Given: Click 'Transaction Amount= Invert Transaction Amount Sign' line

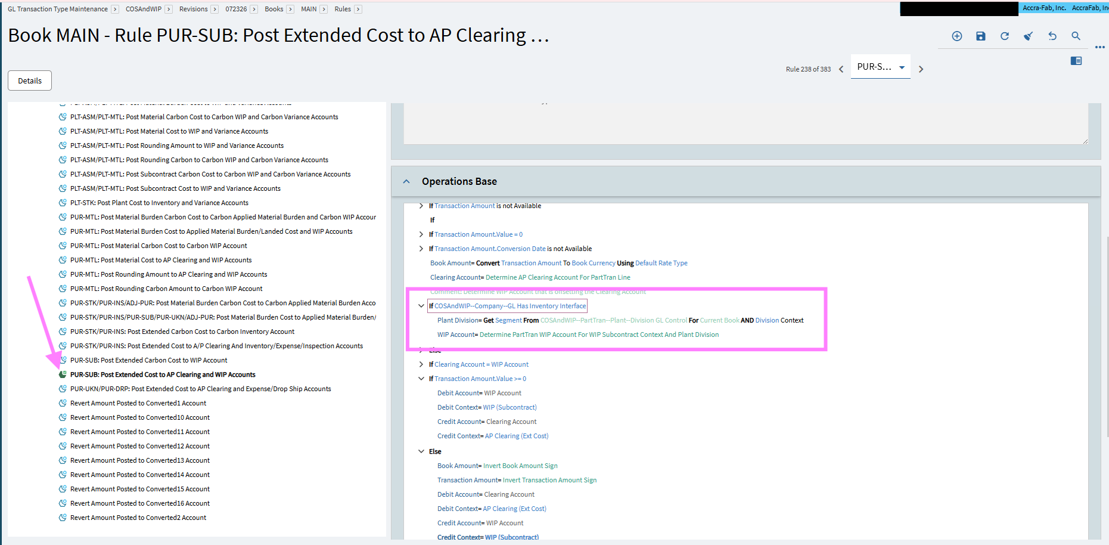Looking at the screenshot, I should [517, 480].
